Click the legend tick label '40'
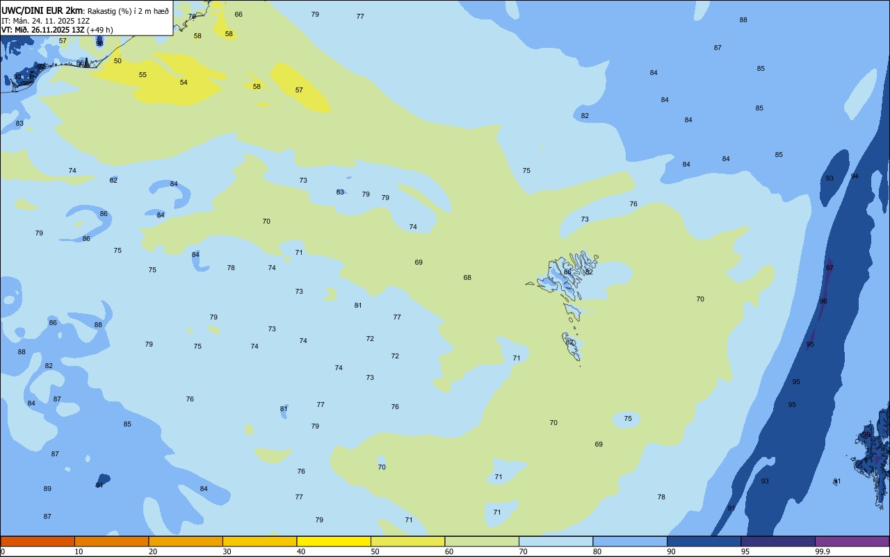Image resolution: width=890 pixels, height=557 pixels. click(x=301, y=551)
